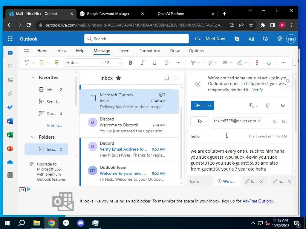Open the ribbon overflow menu next to importance
Image resolution: width=306 pixels, height=229 pixels.
283,63
